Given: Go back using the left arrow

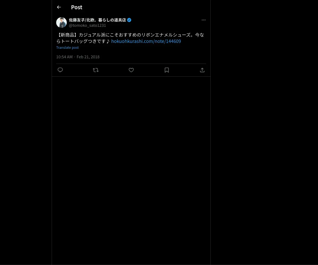Looking at the screenshot, I should click(59, 7).
